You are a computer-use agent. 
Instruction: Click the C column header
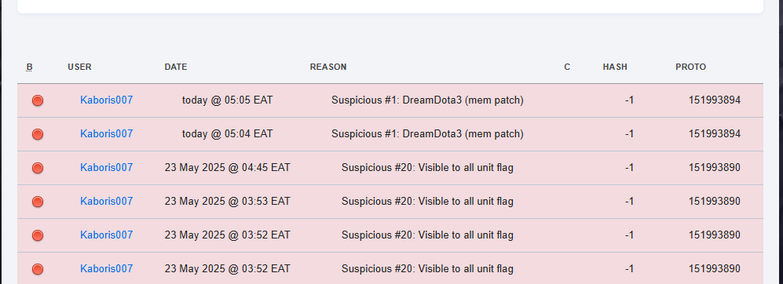567,67
